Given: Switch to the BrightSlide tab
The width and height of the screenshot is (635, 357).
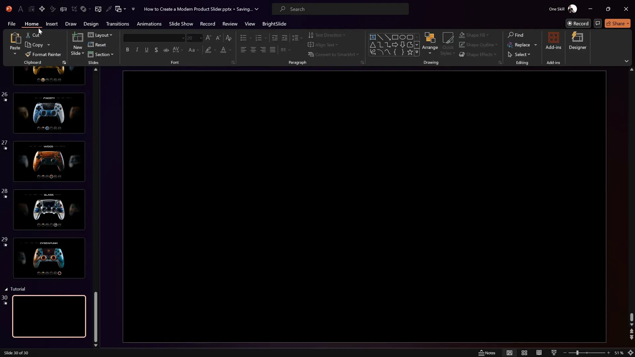Looking at the screenshot, I should tap(274, 24).
